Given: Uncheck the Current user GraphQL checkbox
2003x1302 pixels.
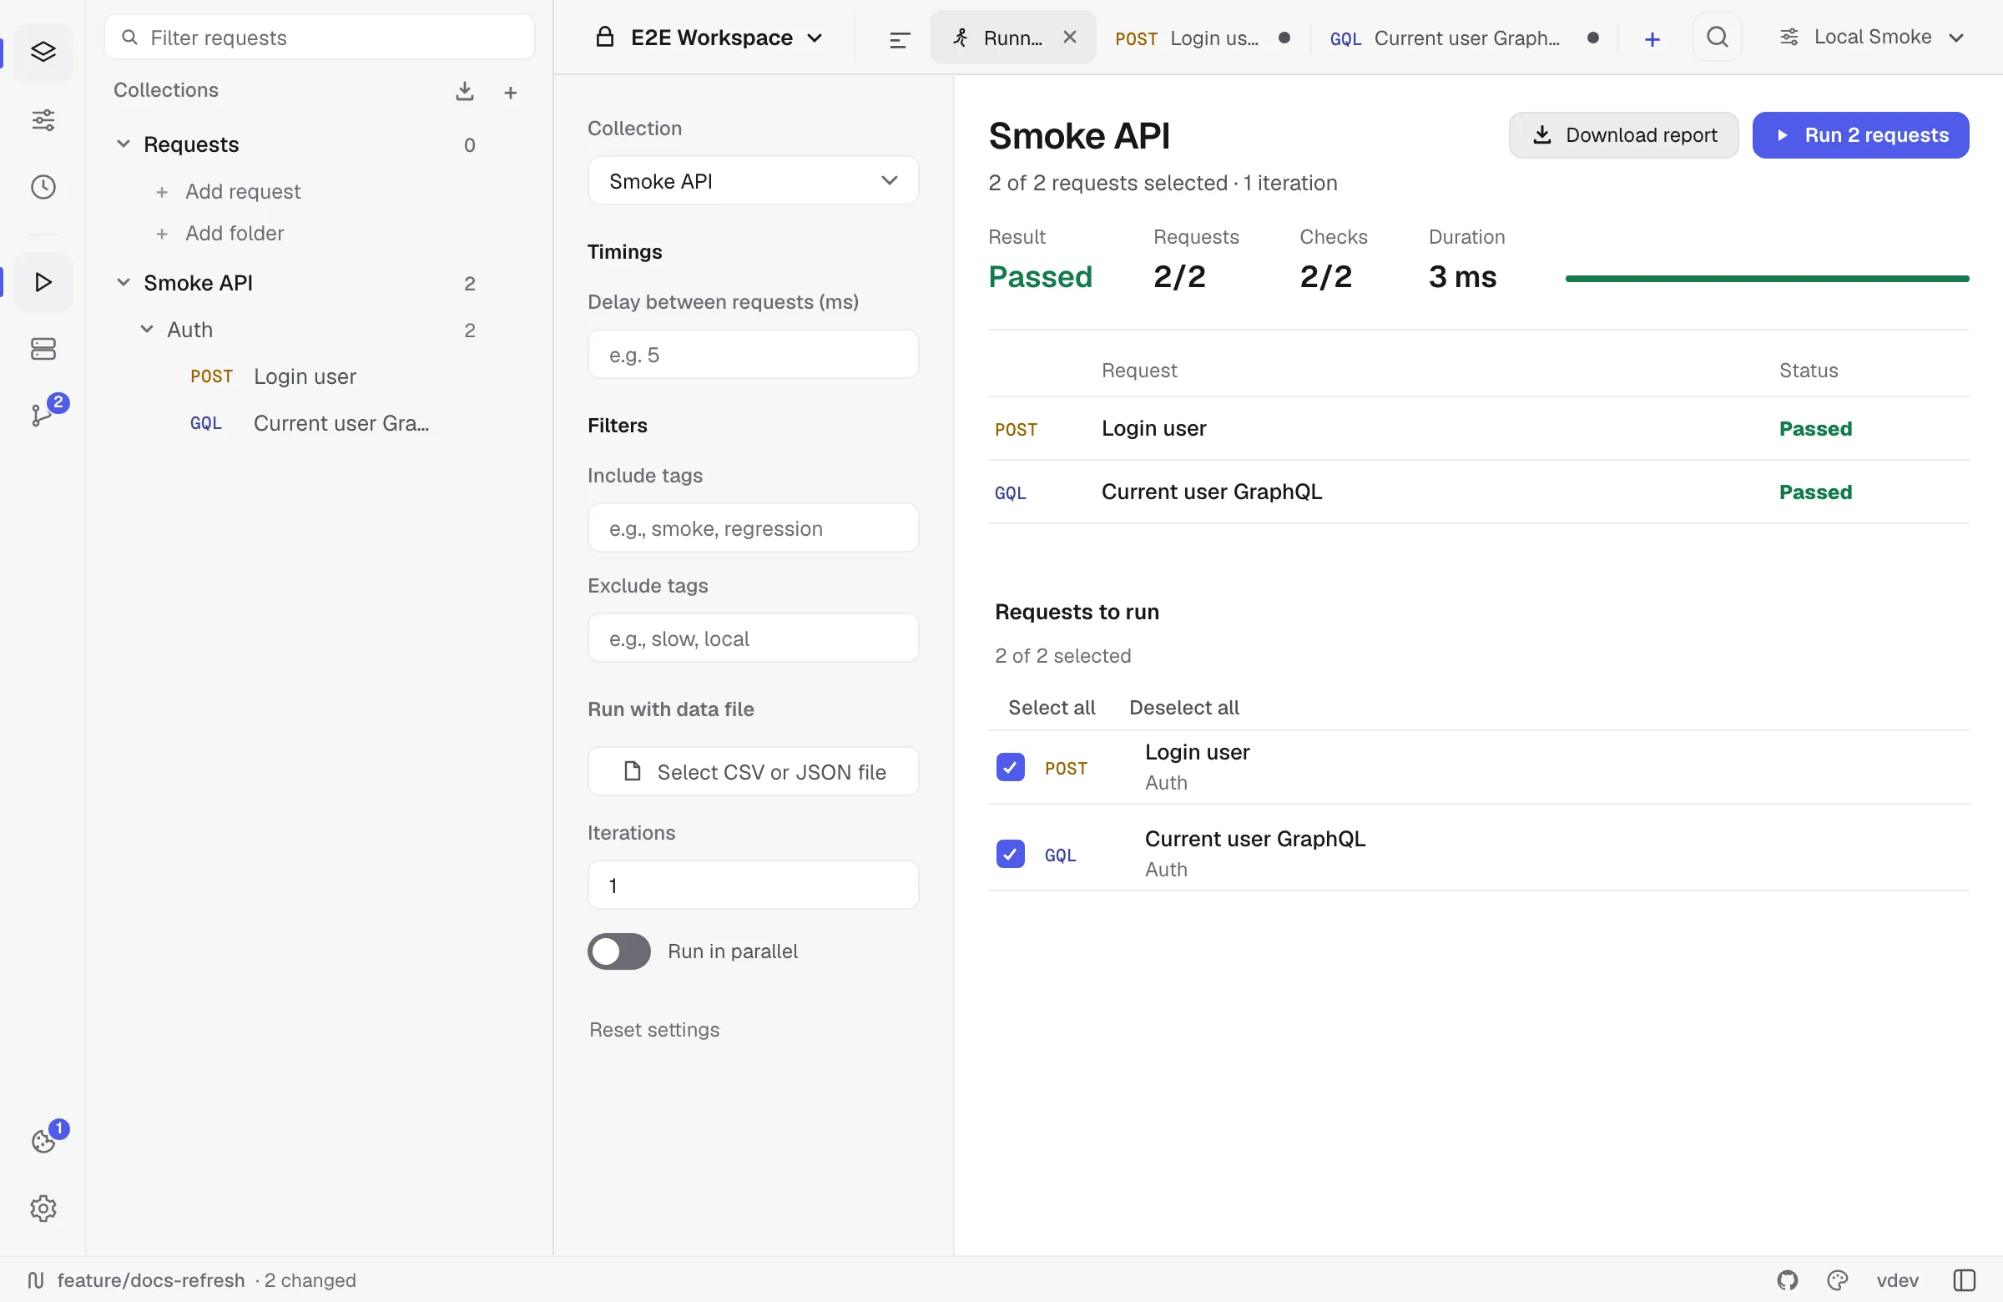Looking at the screenshot, I should [1010, 854].
